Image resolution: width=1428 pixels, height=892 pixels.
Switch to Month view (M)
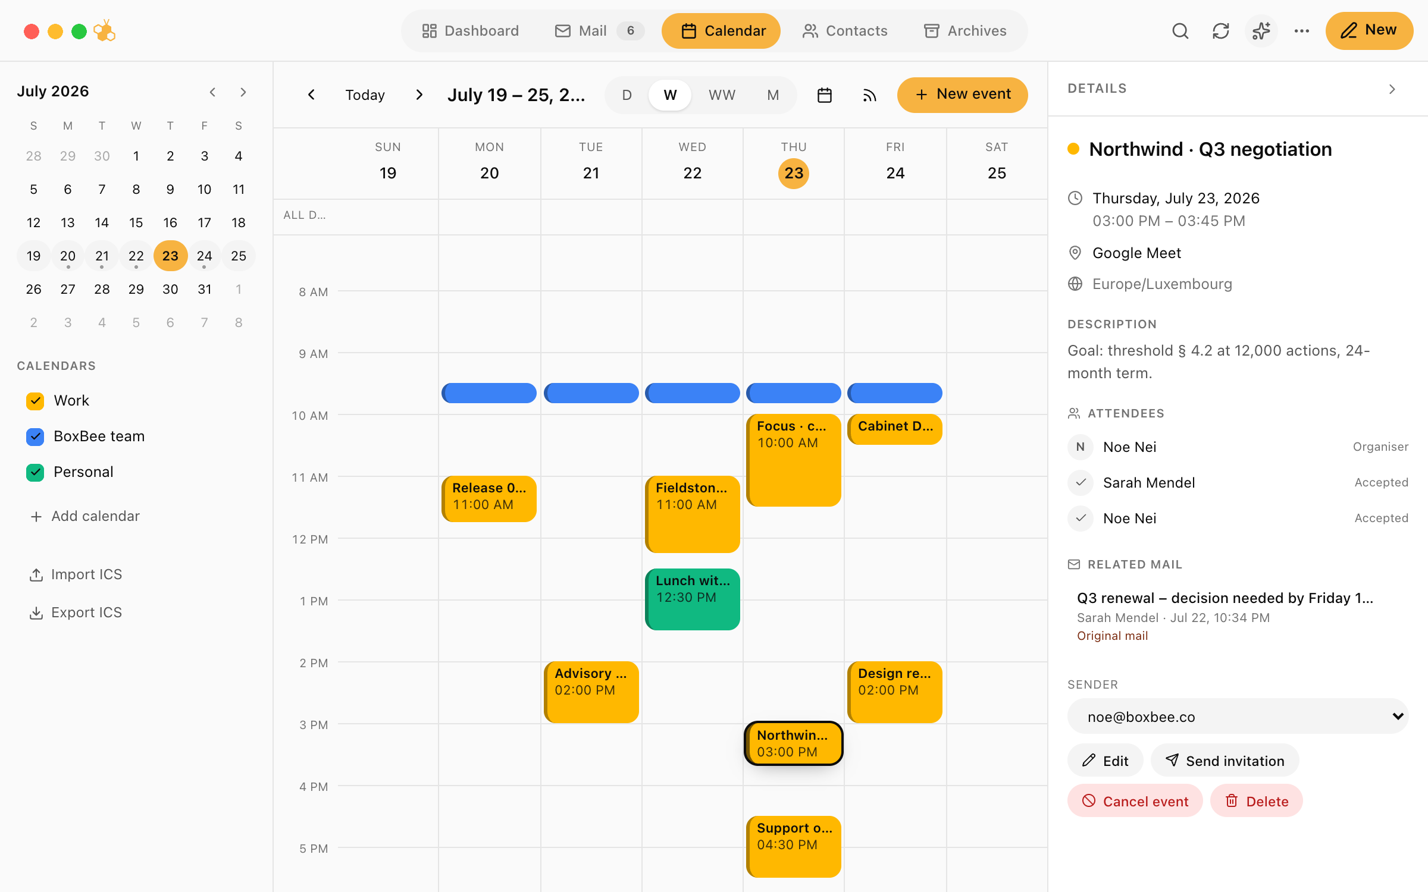pyautogui.click(x=773, y=95)
